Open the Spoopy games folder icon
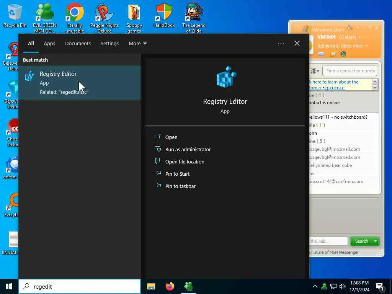Image resolution: width=392 pixels, height=294 pixels. coord(134,18)
